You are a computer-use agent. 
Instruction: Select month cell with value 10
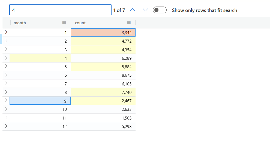click(40, 109)
